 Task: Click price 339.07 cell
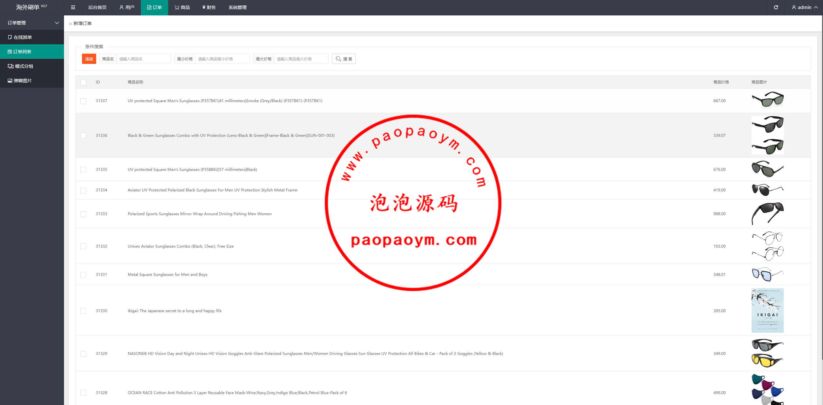(719, 136)
